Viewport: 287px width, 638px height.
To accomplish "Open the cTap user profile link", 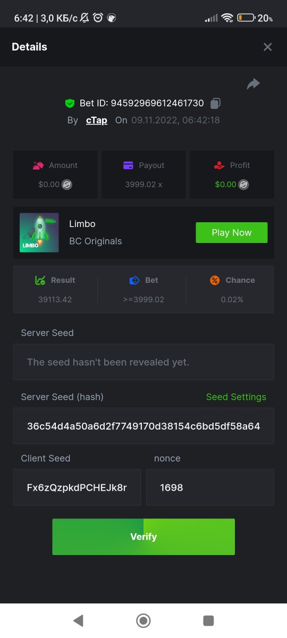I will tap(97, 120).
